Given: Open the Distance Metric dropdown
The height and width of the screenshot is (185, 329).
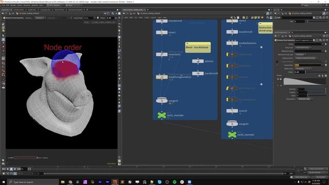Looking at the screenshot, I should pos(306,58).
